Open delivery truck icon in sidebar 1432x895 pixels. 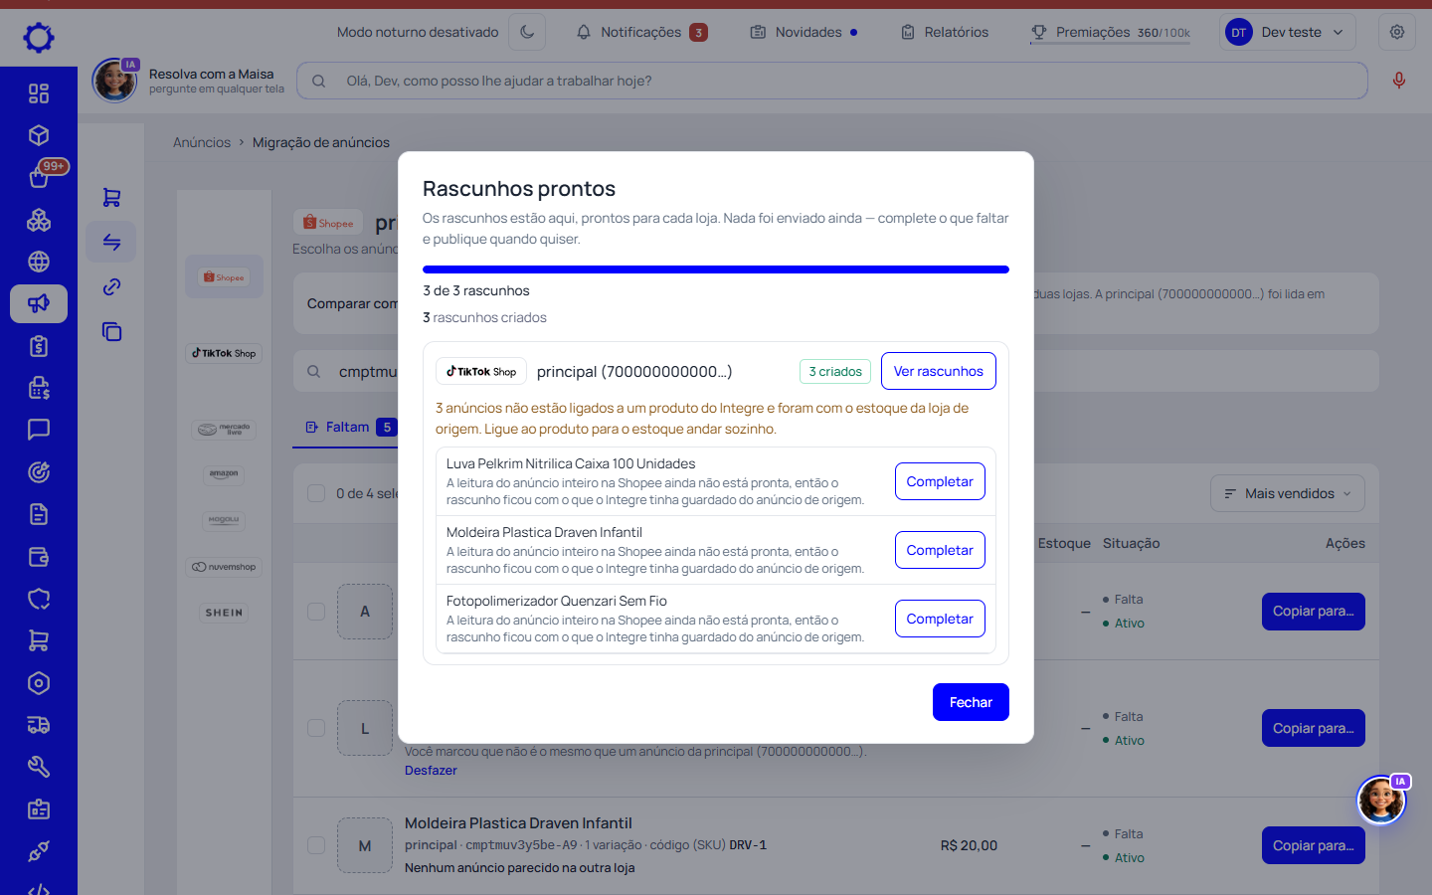39,725
